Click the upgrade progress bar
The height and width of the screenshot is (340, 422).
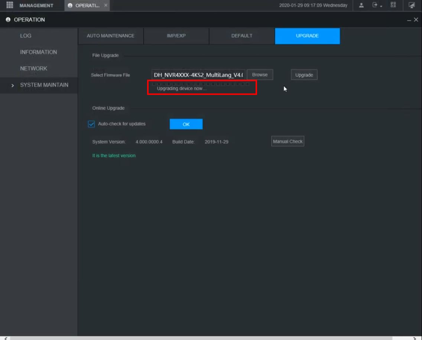pyautogui.click(x=202, y=85)
